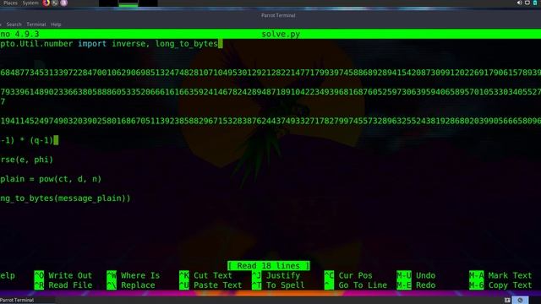Click the ^\ Replace shortcut

(x=131, y=285)
